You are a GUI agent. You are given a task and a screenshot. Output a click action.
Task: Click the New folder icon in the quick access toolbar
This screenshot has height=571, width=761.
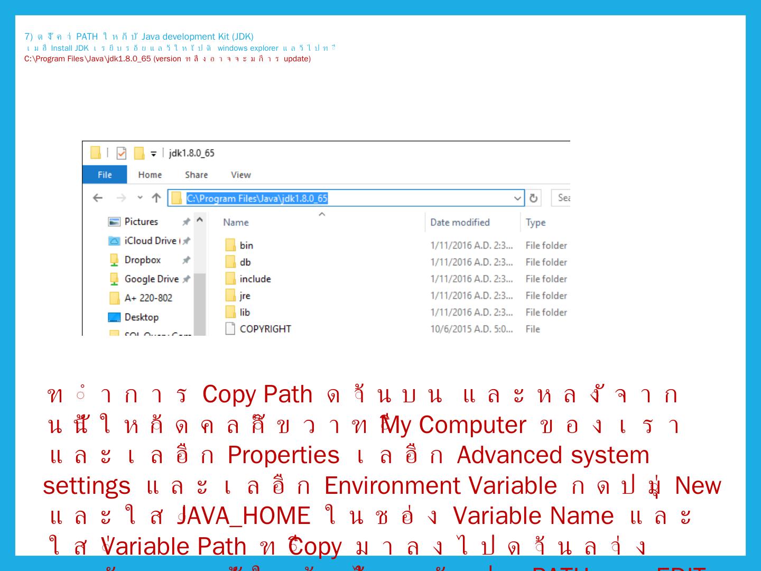coord(139,153)
